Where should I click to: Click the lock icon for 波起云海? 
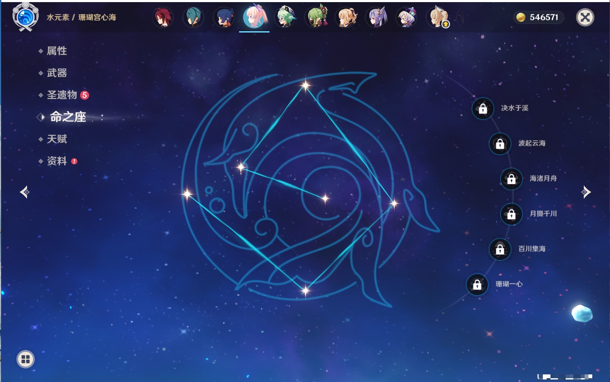(500, 144)
